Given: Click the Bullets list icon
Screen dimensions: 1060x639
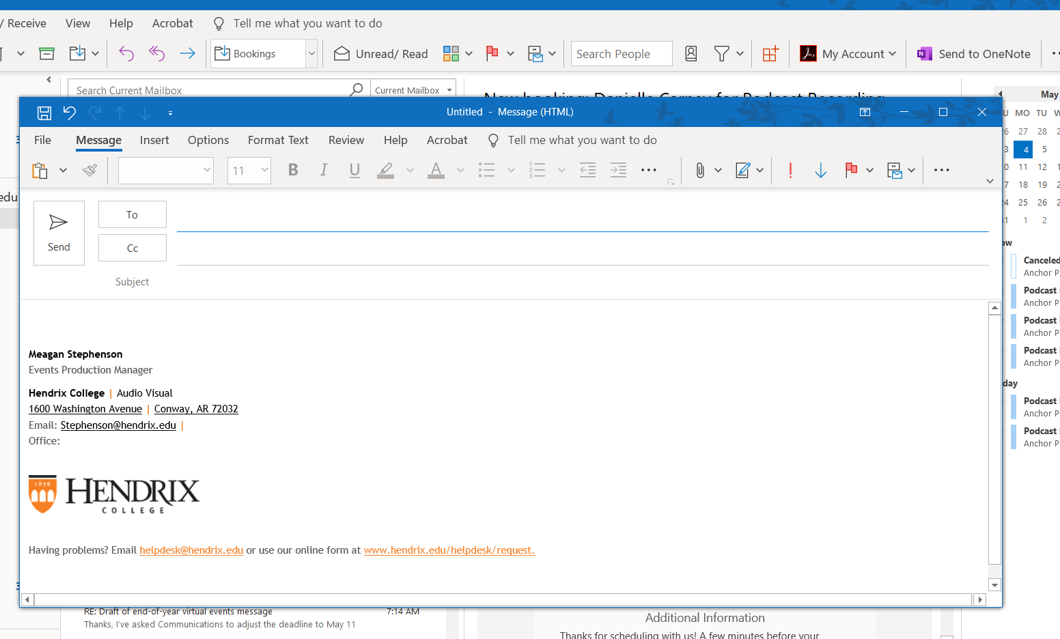Looking at the screenshot, I should point(487,170).
